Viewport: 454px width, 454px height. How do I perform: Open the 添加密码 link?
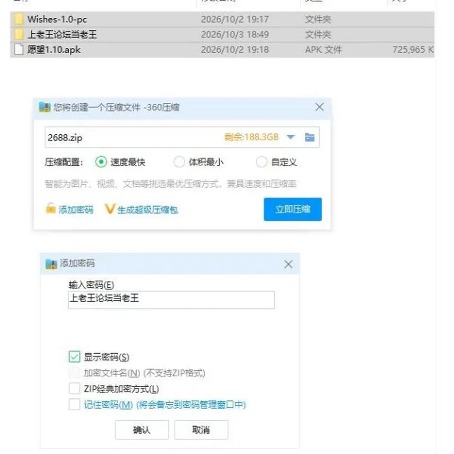tap(76, 210)
